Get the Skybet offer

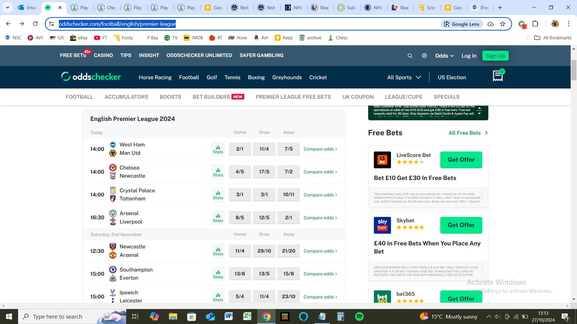(x=461, y=225)
